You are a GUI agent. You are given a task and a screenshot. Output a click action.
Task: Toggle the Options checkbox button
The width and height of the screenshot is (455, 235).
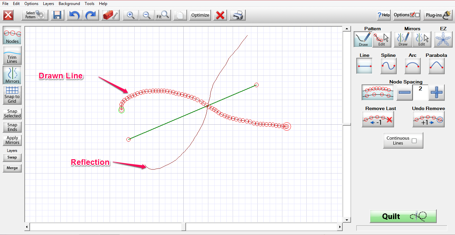(x=406, y=15)
